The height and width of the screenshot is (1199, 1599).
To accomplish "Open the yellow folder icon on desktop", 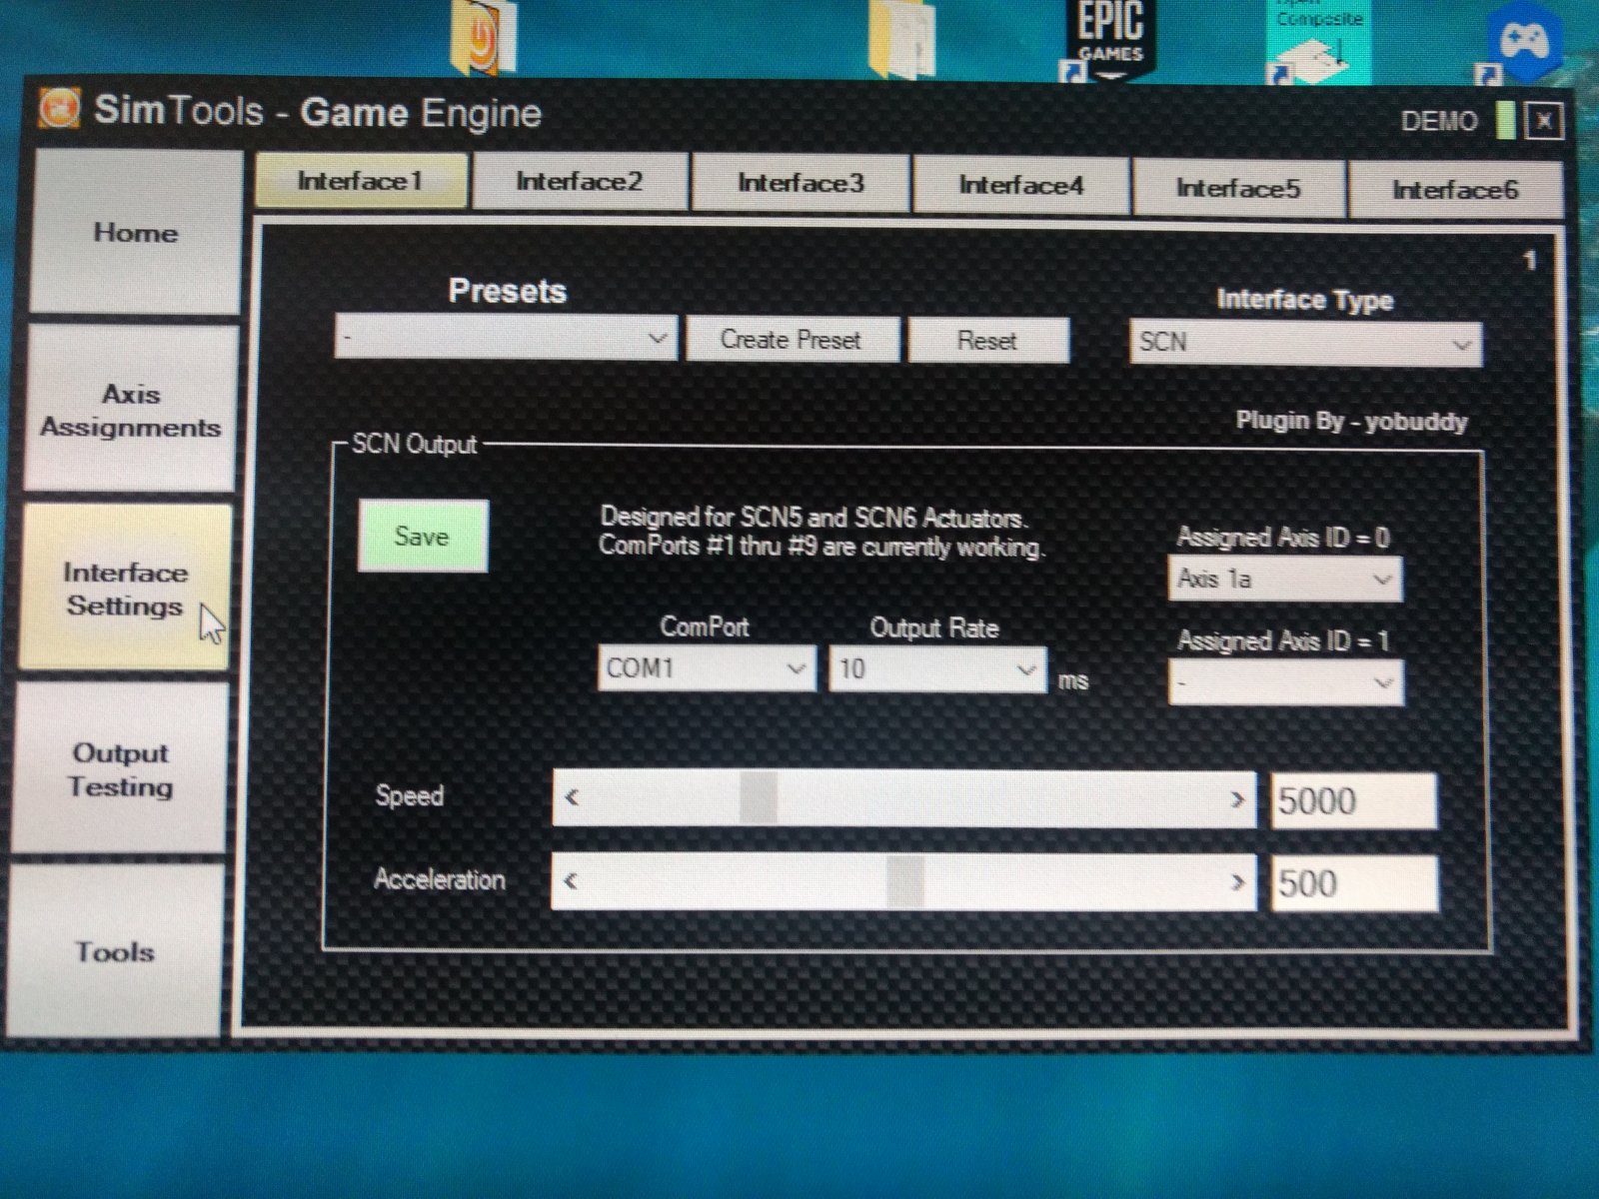I will click(x=902, y=38).
